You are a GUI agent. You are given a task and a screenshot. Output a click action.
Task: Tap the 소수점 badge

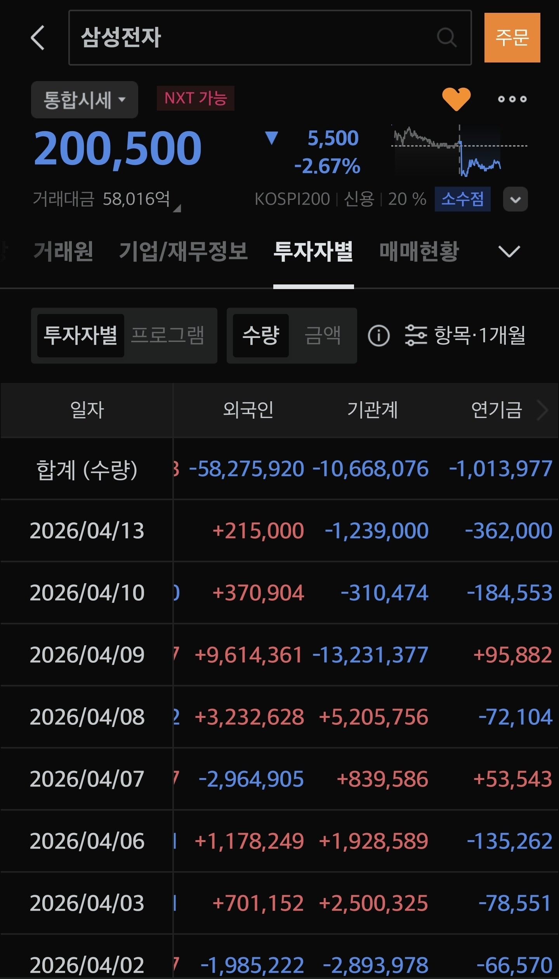point(462,199)
